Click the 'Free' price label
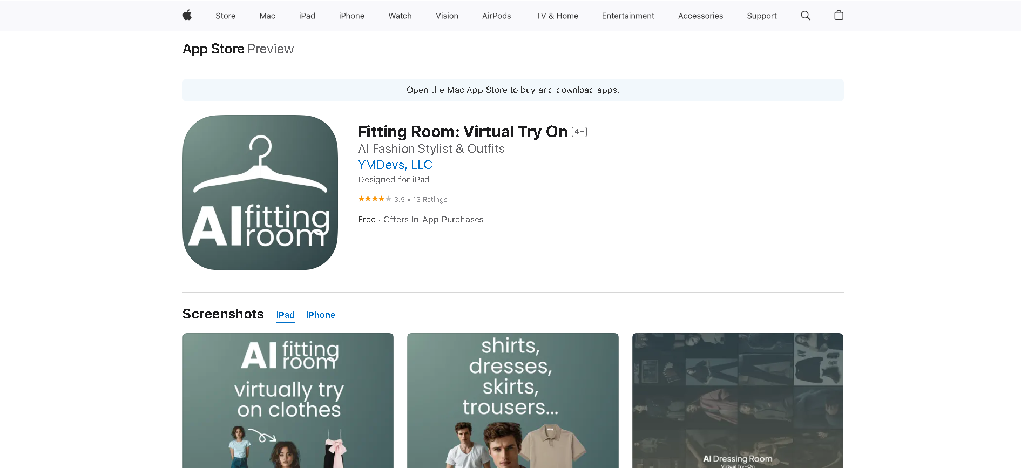 (x=367, y=220)
